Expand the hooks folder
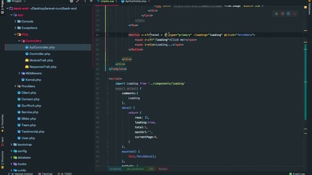Image resolution: width=312 pixels, height=175 pixels. point(11,164)
